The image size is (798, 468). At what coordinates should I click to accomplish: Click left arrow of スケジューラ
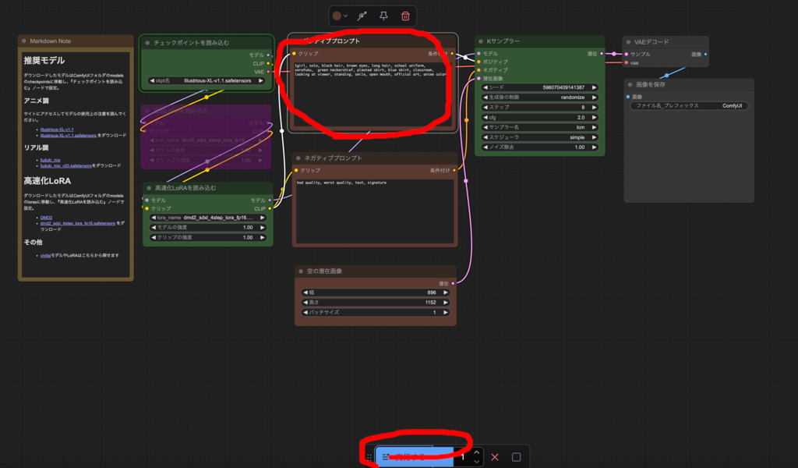click(x=486, y=137)
